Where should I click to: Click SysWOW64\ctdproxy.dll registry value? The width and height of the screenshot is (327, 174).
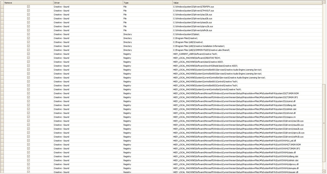(x=247, y=164)
